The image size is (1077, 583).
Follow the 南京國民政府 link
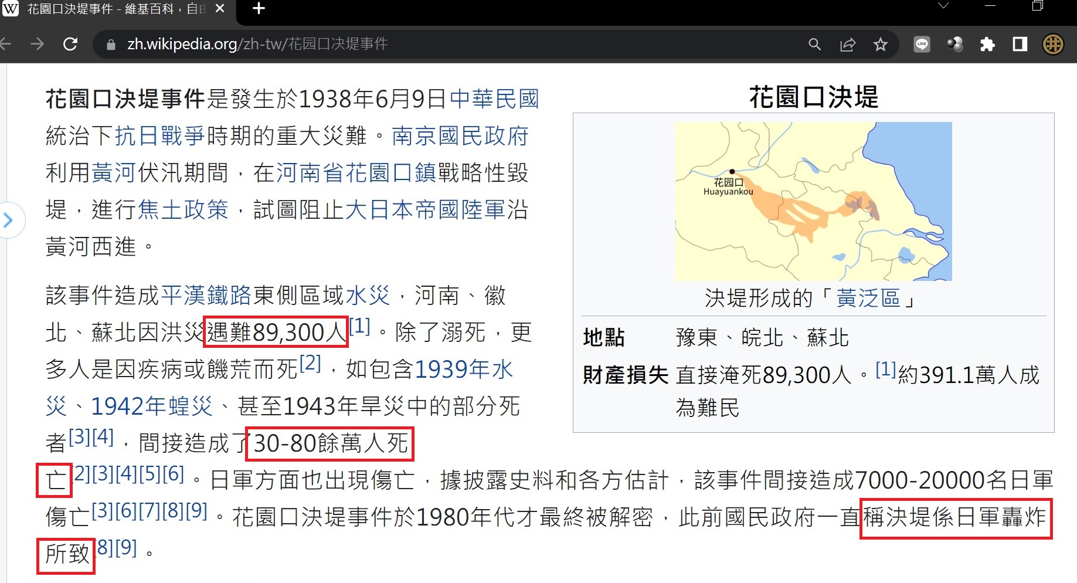click(460, 136)
